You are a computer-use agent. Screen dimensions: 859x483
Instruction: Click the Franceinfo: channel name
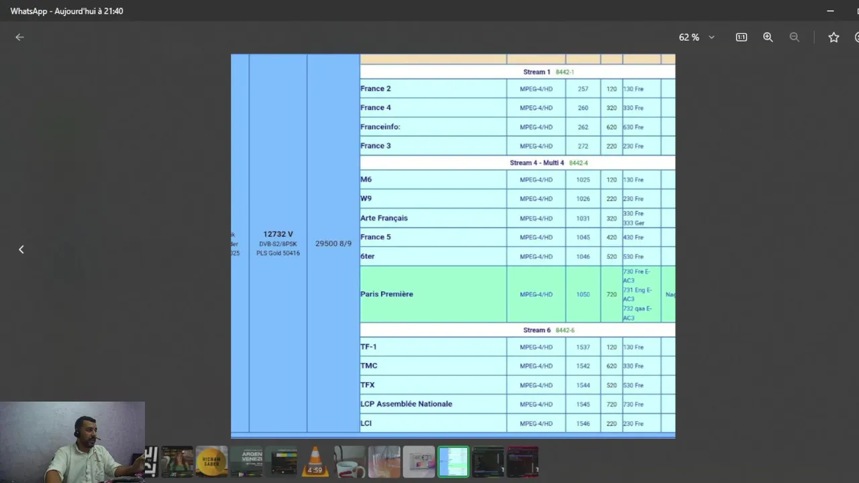click(x=380, y=127)
